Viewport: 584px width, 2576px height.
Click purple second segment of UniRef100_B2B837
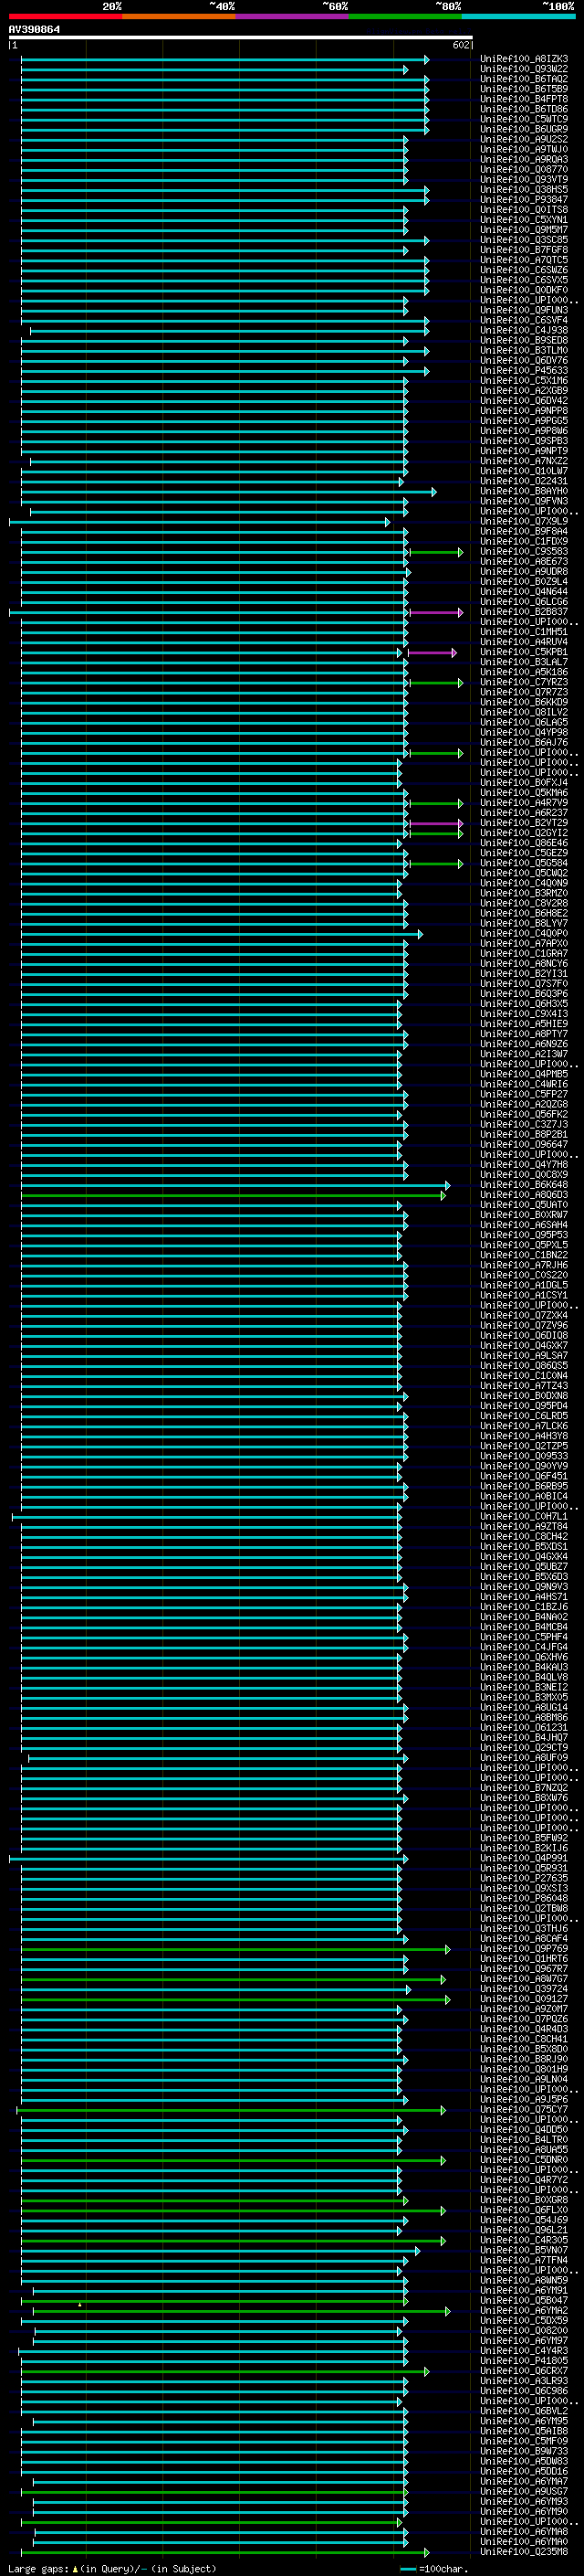tap(436, 612)
